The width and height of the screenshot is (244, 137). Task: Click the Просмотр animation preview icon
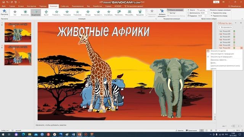click(x=4, y=11)
